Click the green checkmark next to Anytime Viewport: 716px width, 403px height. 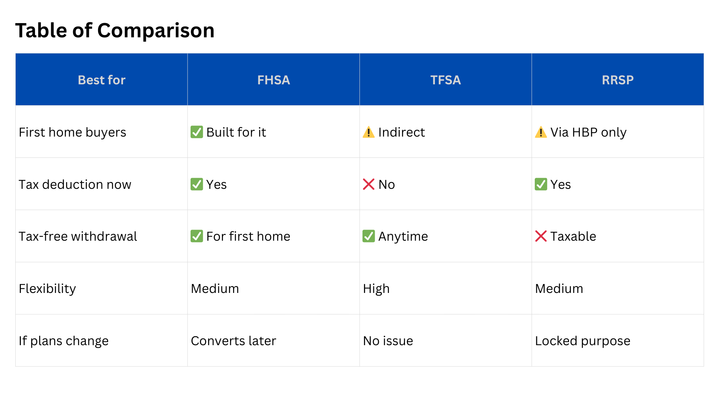pos(368,236)
